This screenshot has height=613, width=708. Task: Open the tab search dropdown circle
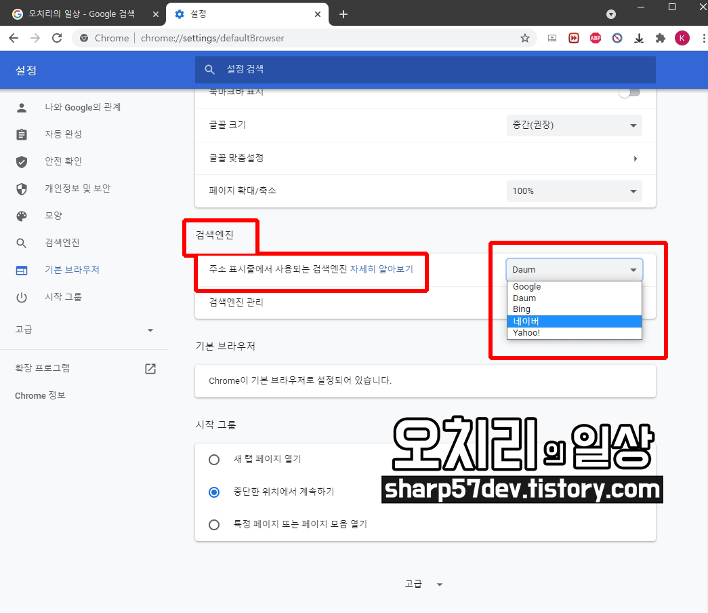pos(611,14)
